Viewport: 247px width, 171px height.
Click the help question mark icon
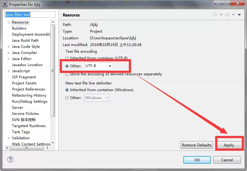[10, 159]
